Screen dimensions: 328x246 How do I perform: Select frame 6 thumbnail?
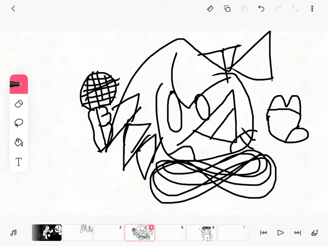(x=202, y=233)
